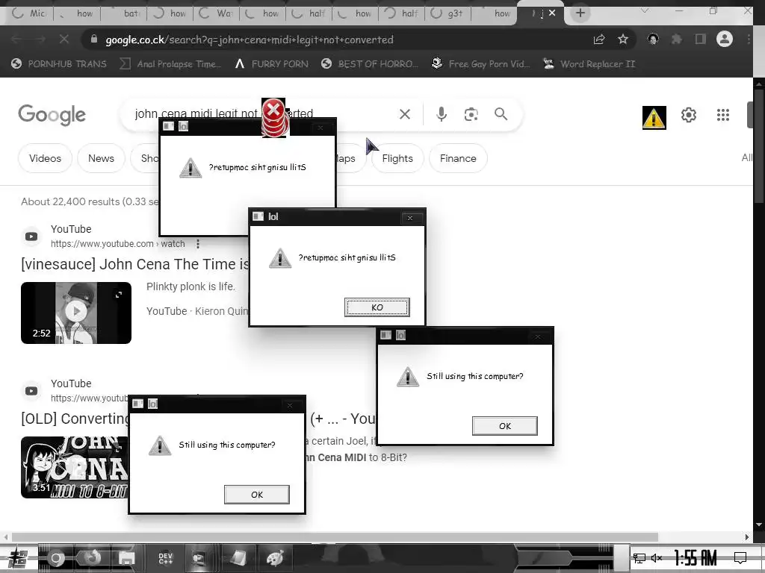Filter results by Finance
This screenshot has width=765, height=573.
[x=458, y=158]
